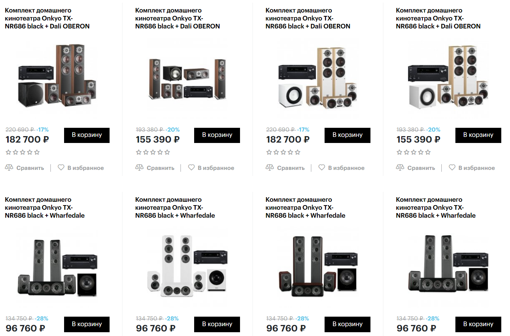510x336 pixels.
Task: Click the favorites heart icon on the fourth Dali product
Action: tap(452, 167)
